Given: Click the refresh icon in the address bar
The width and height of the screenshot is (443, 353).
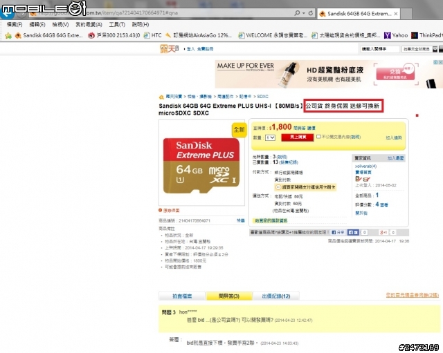Looking at the screenshot, I should coord(311,13).
